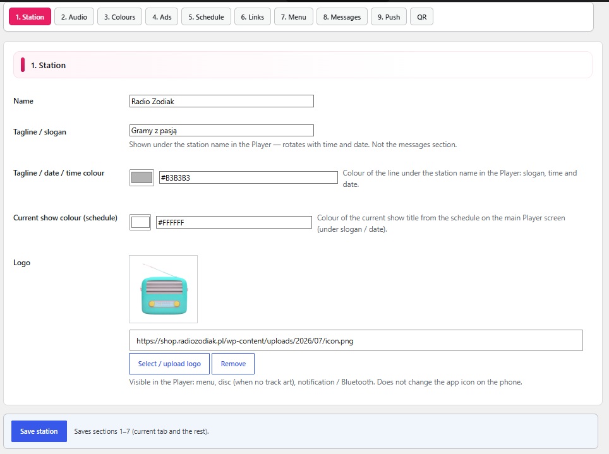Viewport: 609px width, 454px height.
Task: Click the logo URL input field
Action: point(356,340)
